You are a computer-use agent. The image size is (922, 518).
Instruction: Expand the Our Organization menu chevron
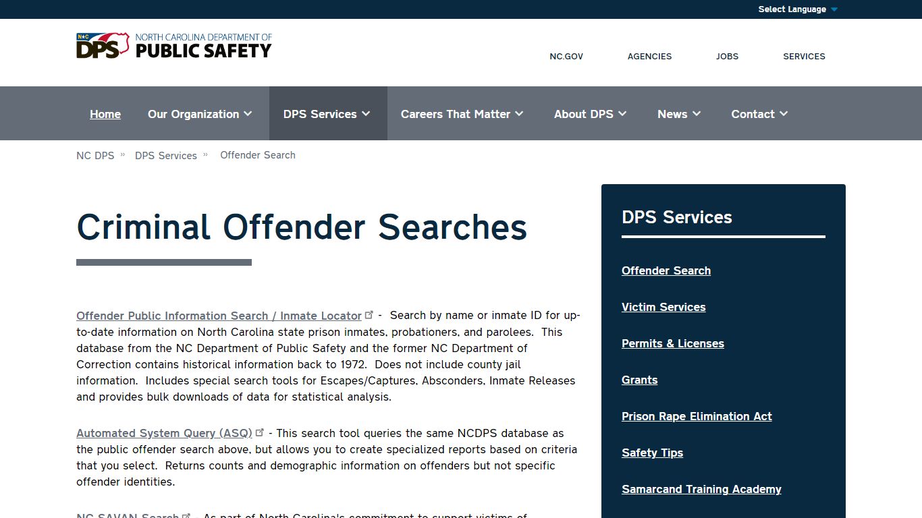coord(248,114)
